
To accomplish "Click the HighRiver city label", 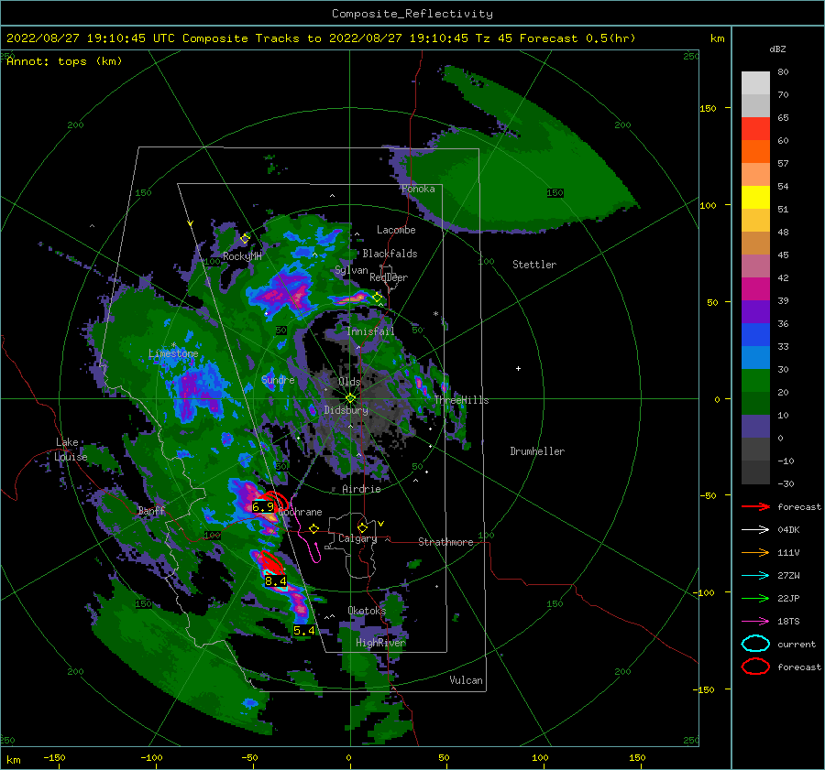I will (380, 643).
